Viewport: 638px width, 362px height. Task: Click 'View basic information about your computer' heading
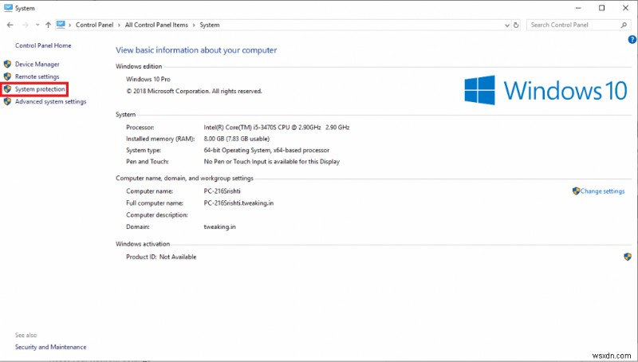coord(196,50)
